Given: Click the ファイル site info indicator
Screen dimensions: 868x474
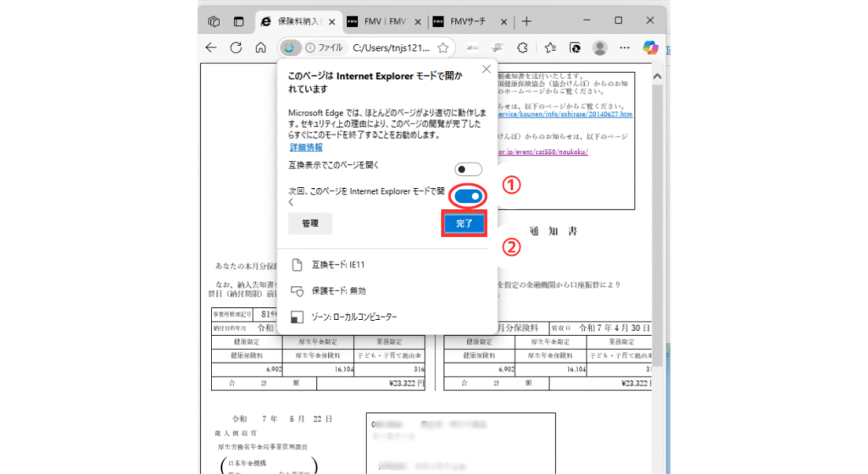Looking at the screenshot, I should (325, 48).
